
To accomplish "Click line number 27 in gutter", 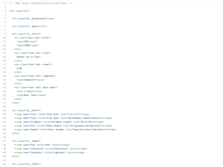I will (x=5, y=103).
